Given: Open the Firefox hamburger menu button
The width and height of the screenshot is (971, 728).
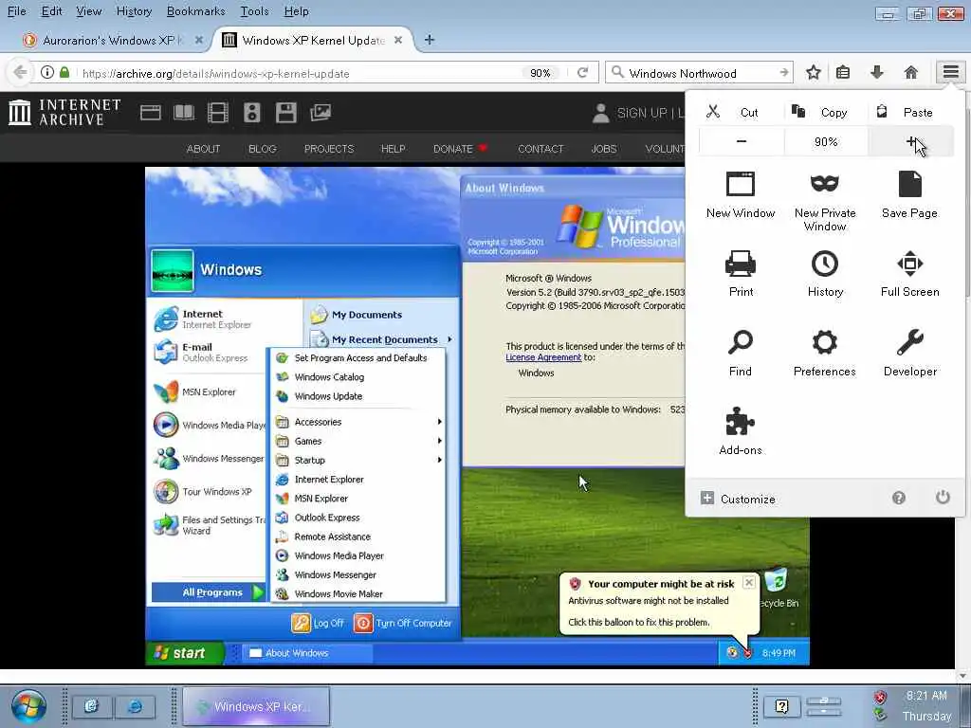Looking at the screenshot, I should coord(950,72).
